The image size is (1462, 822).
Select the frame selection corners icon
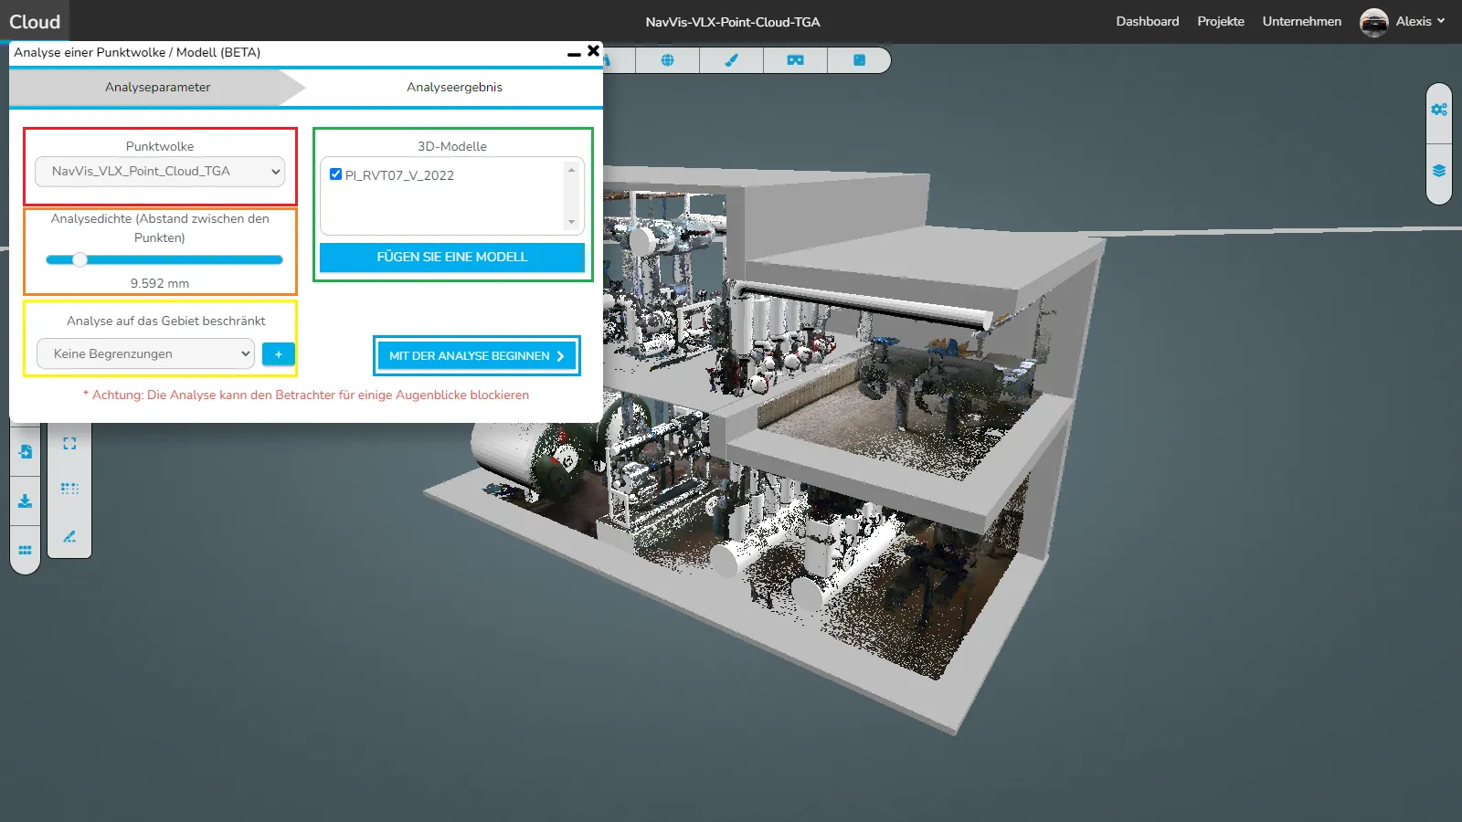coord(69,444)
